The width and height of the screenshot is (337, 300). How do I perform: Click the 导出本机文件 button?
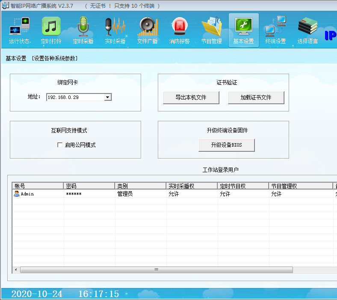191,98
